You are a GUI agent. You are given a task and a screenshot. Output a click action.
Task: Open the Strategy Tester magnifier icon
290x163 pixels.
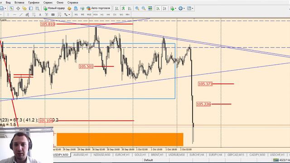(37, 8)
